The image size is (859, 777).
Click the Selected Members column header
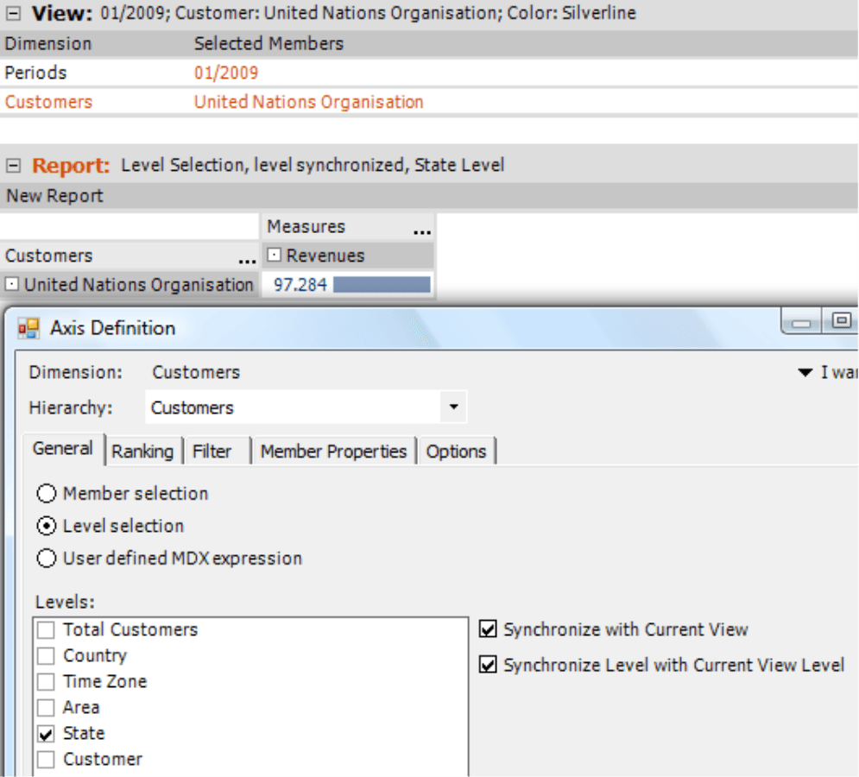(268, 44)
